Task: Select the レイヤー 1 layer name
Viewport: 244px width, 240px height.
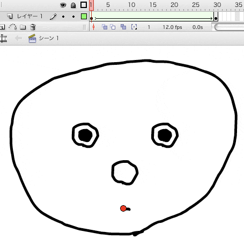Action: point(29,17)
